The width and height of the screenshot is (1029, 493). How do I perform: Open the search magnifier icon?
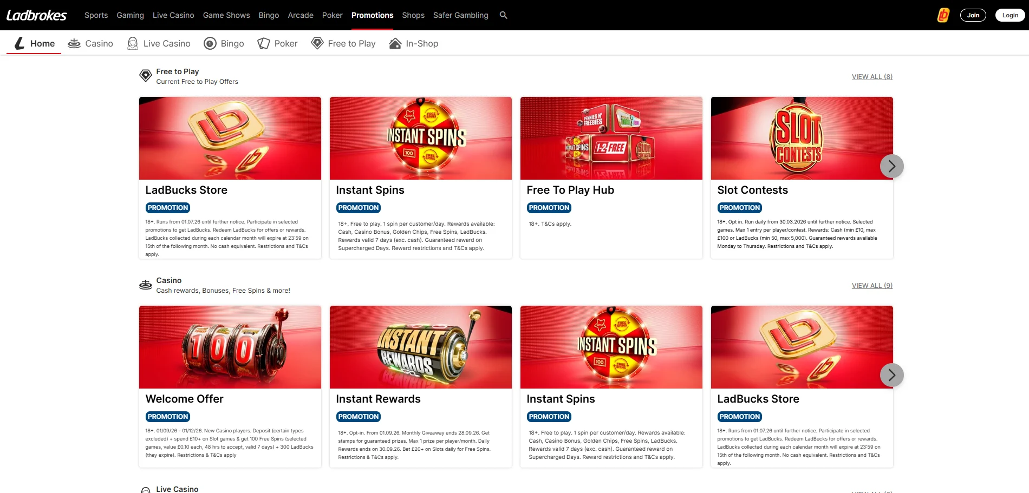(503, 15)
